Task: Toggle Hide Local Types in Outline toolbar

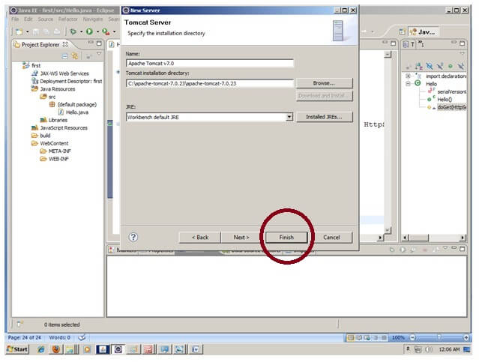Action: click(x=461, y=66)
